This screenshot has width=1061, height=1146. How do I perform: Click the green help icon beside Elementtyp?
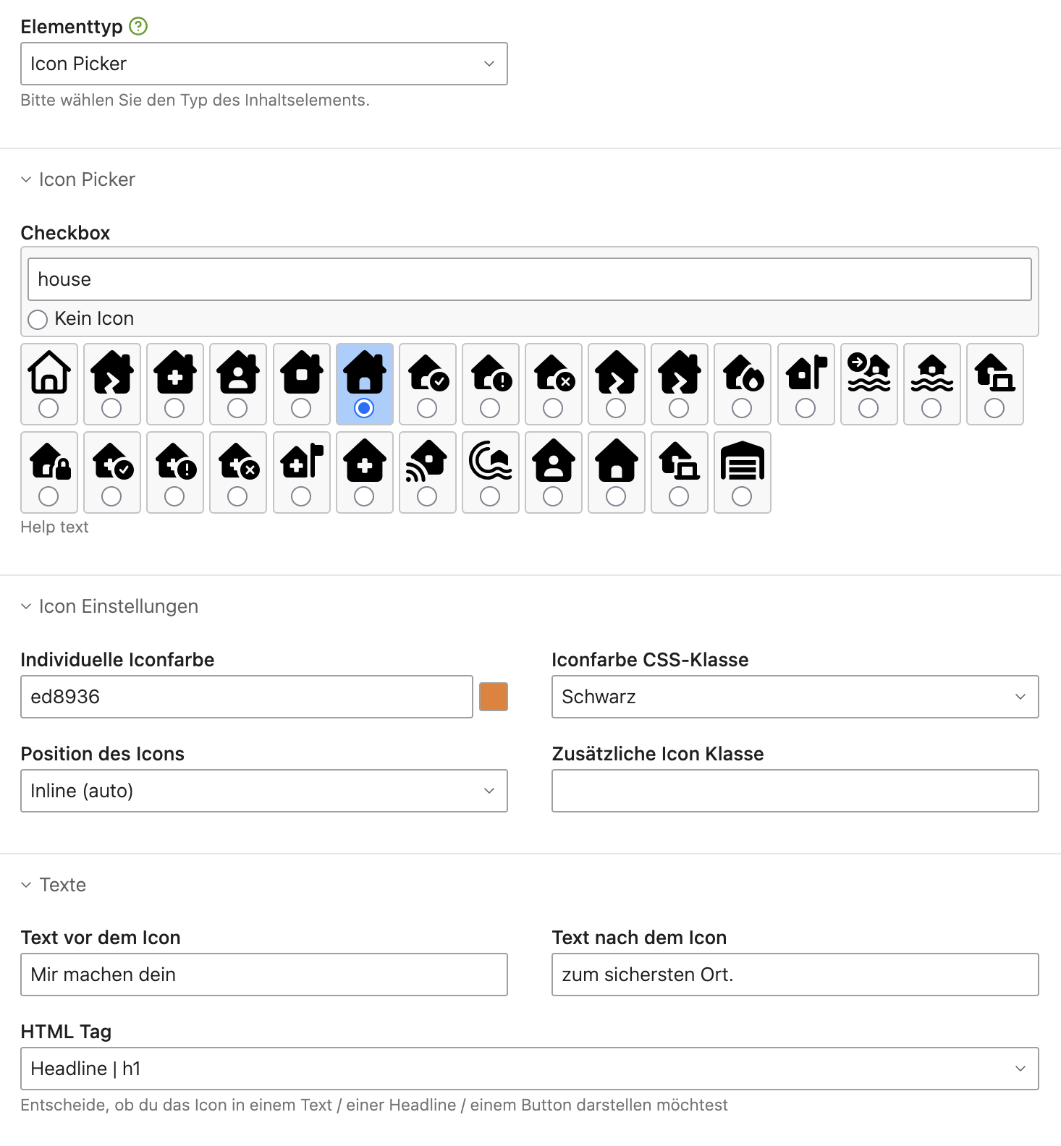(138, 27)
